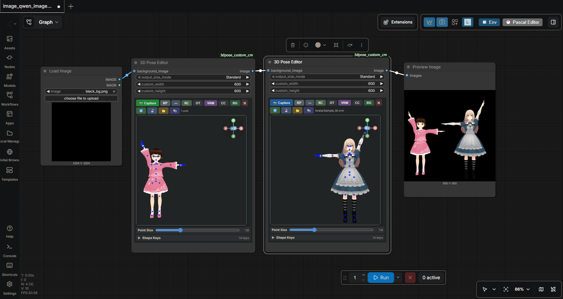Screen dimensions: 563x299
Task: Click red X button in right Pose Editor toolbar
Action: pyautogui.click(x=379, y=103)
